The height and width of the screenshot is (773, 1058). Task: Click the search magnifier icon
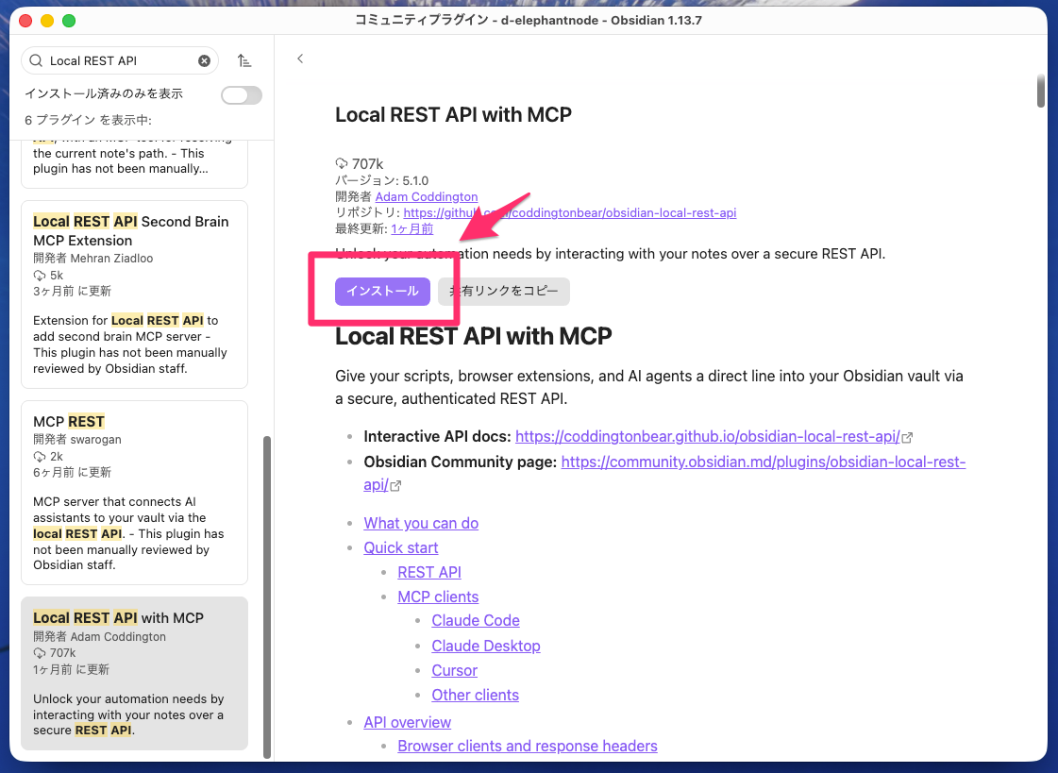[37, 60]
